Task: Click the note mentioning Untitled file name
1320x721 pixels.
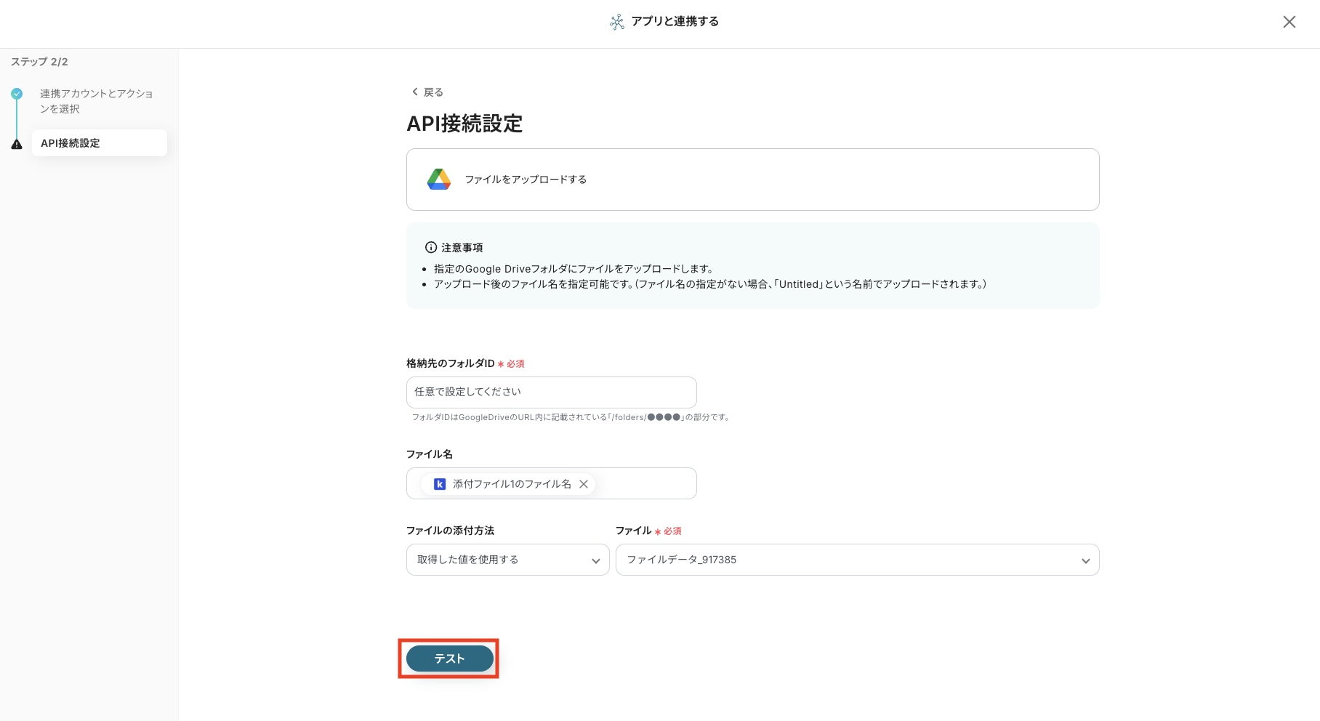Action: (710, 284)
